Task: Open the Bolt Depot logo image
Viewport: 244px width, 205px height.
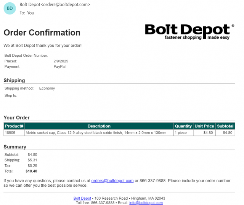Action: pos(189,32)
